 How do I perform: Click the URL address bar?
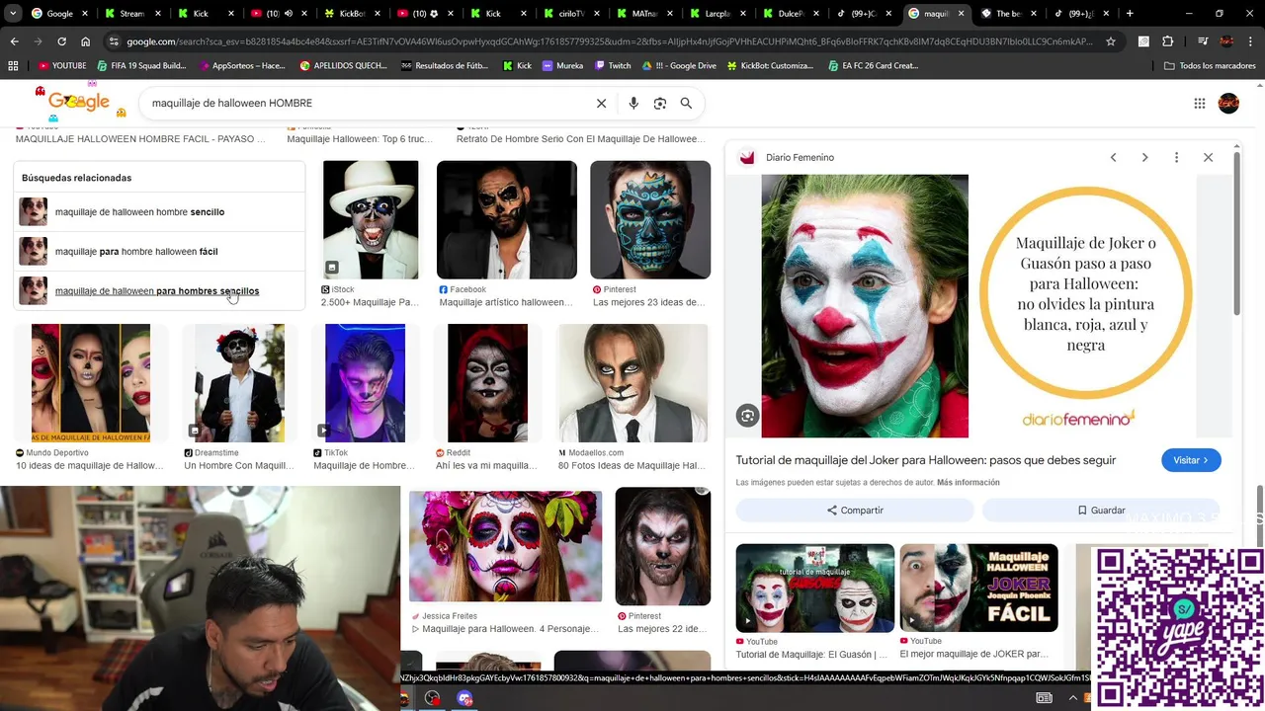(608, 41)
